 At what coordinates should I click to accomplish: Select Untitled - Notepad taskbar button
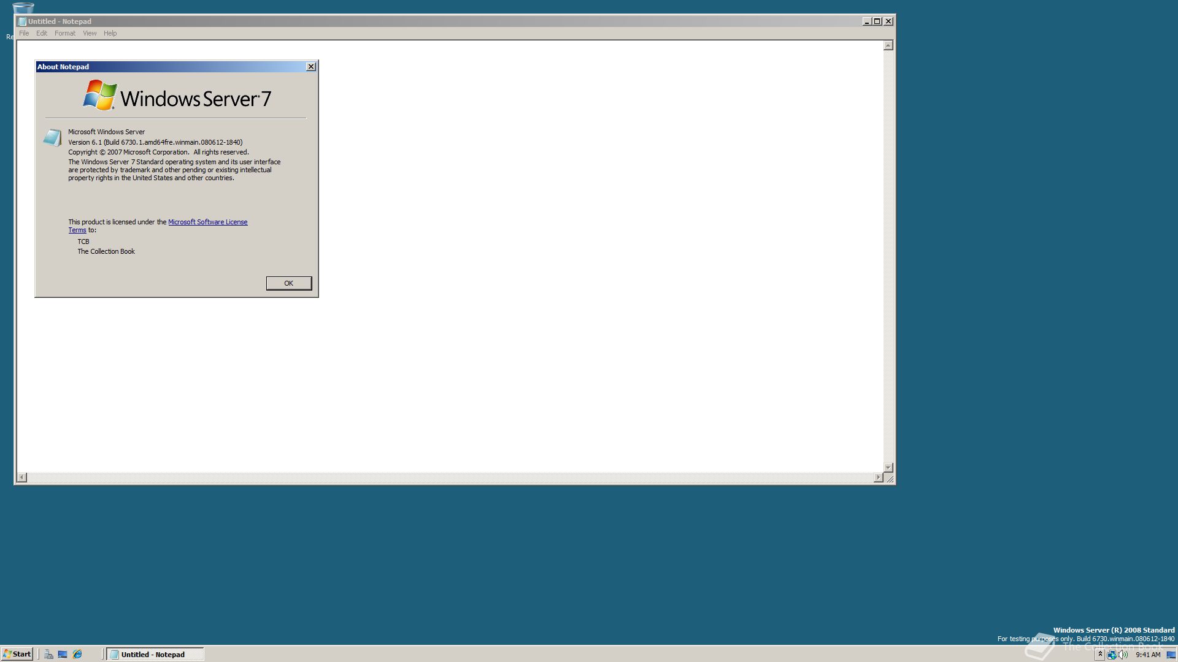155,654
